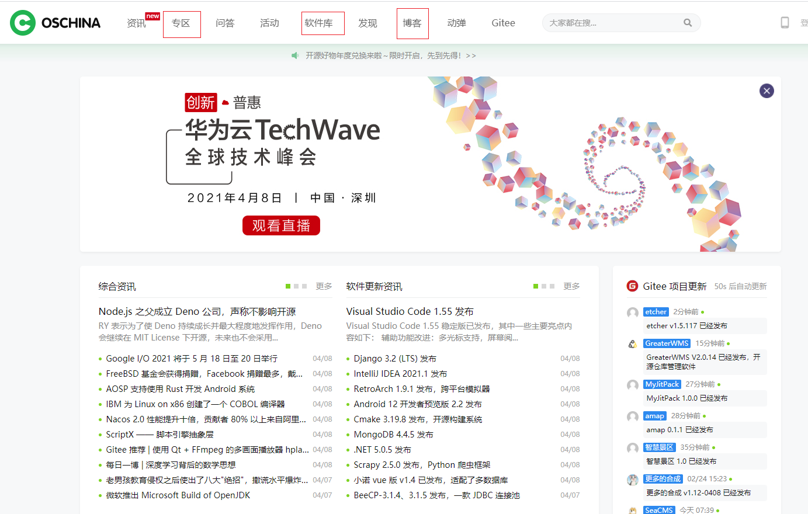Open Nacos 2.0 性能提升 news item
This screenshot has width=808, height=514.
point(206,419)
